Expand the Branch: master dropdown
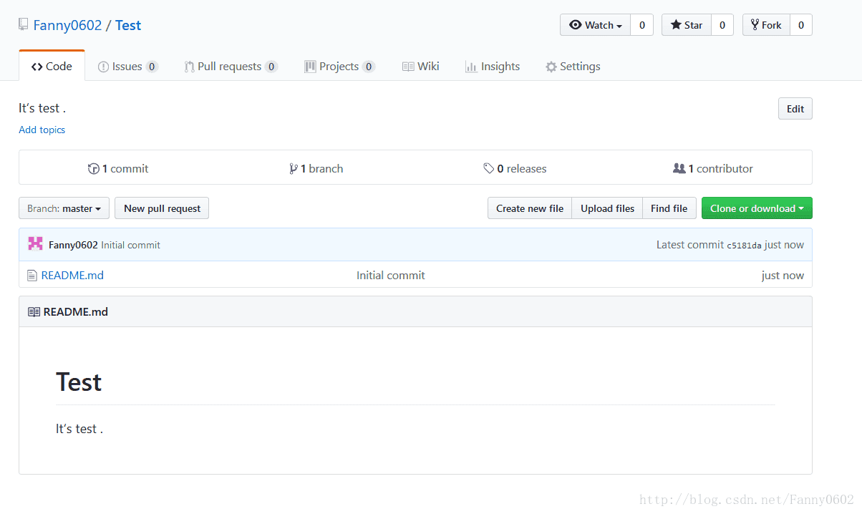 64,208
